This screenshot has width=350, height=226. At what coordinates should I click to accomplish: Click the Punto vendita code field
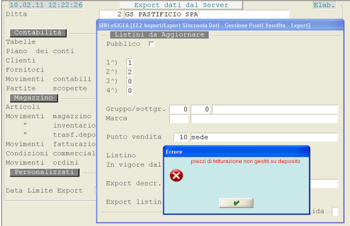180,137
